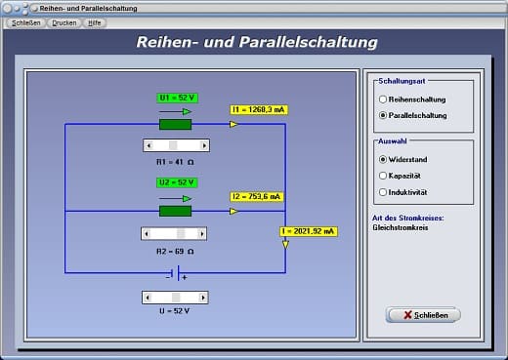The width and height of the screenshot is (508, 360).
Task: Click the green U1 voltage arrow
Action: click(175, 112)
